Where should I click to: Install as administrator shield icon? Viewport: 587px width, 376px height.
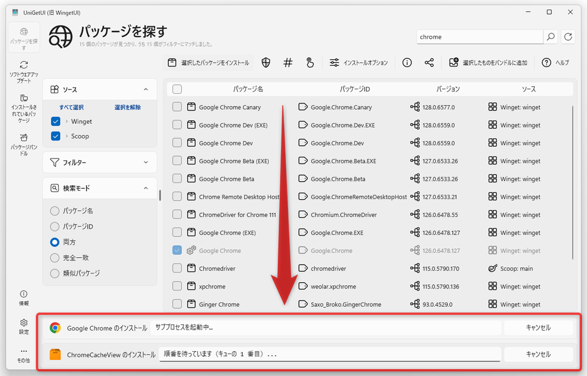click(266, 63)
